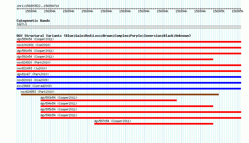Click the 156995k ruler label at far right
249x143 pixels.
coord(238,11)
